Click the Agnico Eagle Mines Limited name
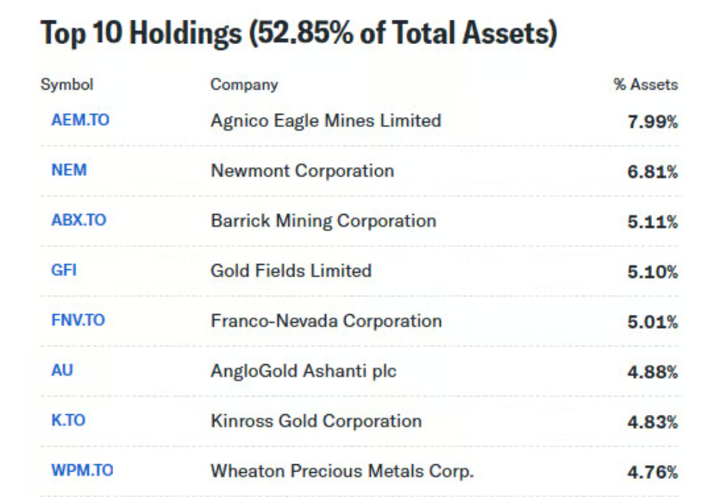The height and width of the screenshot is (497, 715). tap(325, 120)
